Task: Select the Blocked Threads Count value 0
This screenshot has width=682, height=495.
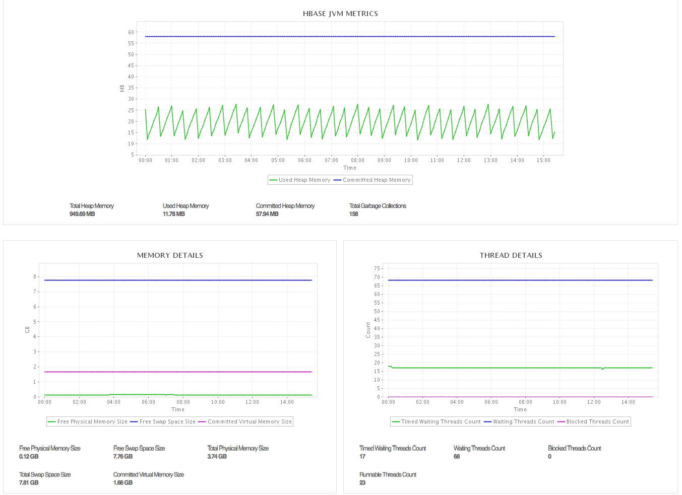Action: pyautogui.click(x=550, y=457)
